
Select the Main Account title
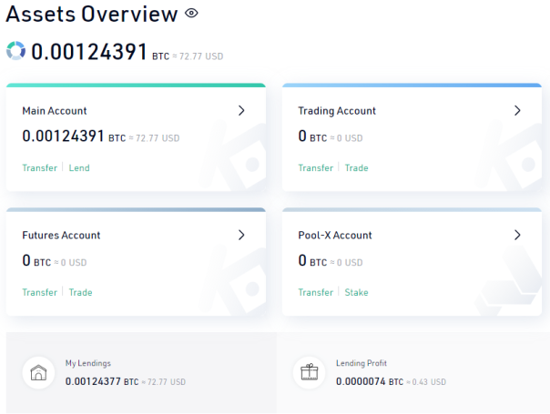55,111
